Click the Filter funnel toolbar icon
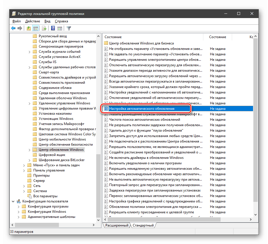 (69, 28)
